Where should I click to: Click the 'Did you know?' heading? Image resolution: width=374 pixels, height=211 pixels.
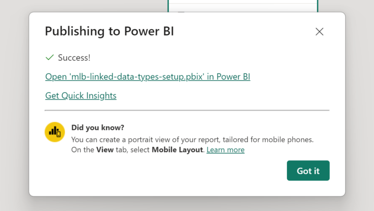click(97, 128)
